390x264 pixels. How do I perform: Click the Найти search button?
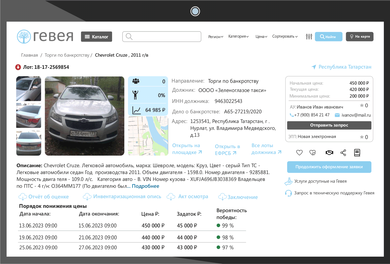pos(329,37)
